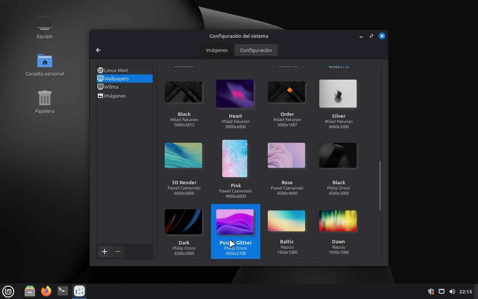Select Wilma in the folder list

coord(125,87)
